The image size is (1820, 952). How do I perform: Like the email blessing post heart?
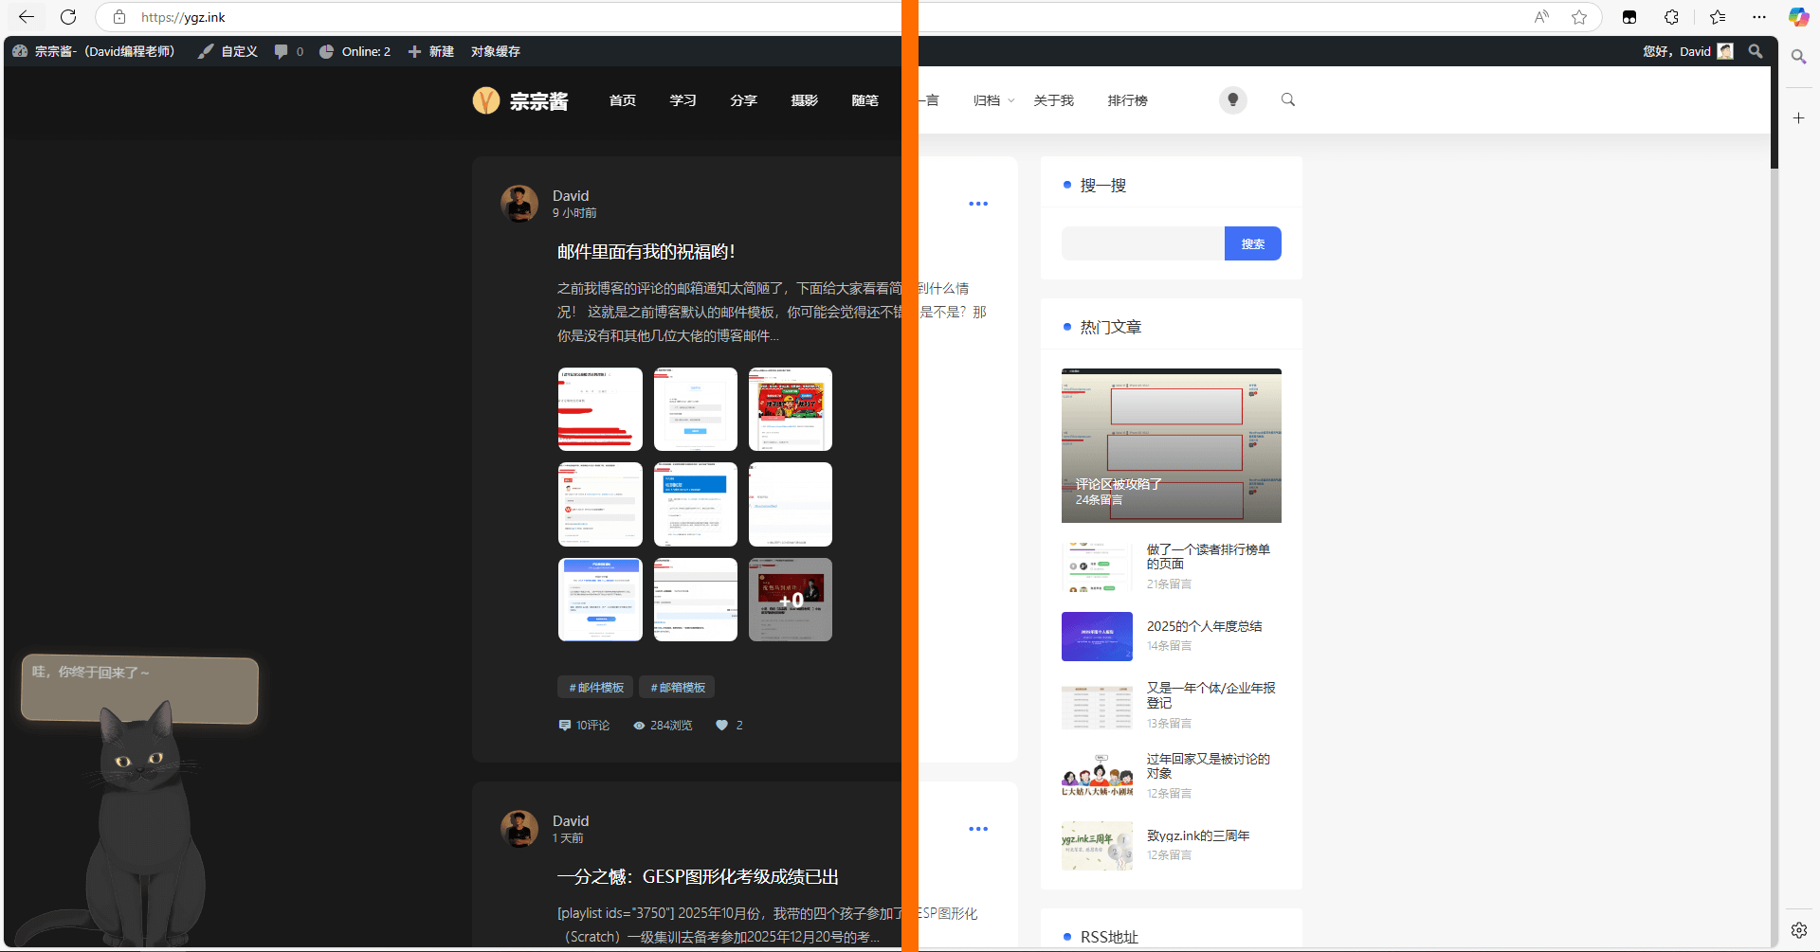click(722, 726)
